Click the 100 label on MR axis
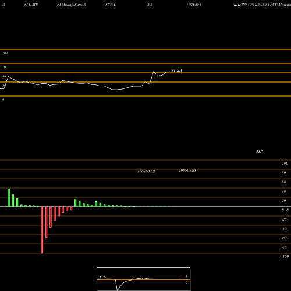The image size is (291, 291). click(x=285, y=164)
